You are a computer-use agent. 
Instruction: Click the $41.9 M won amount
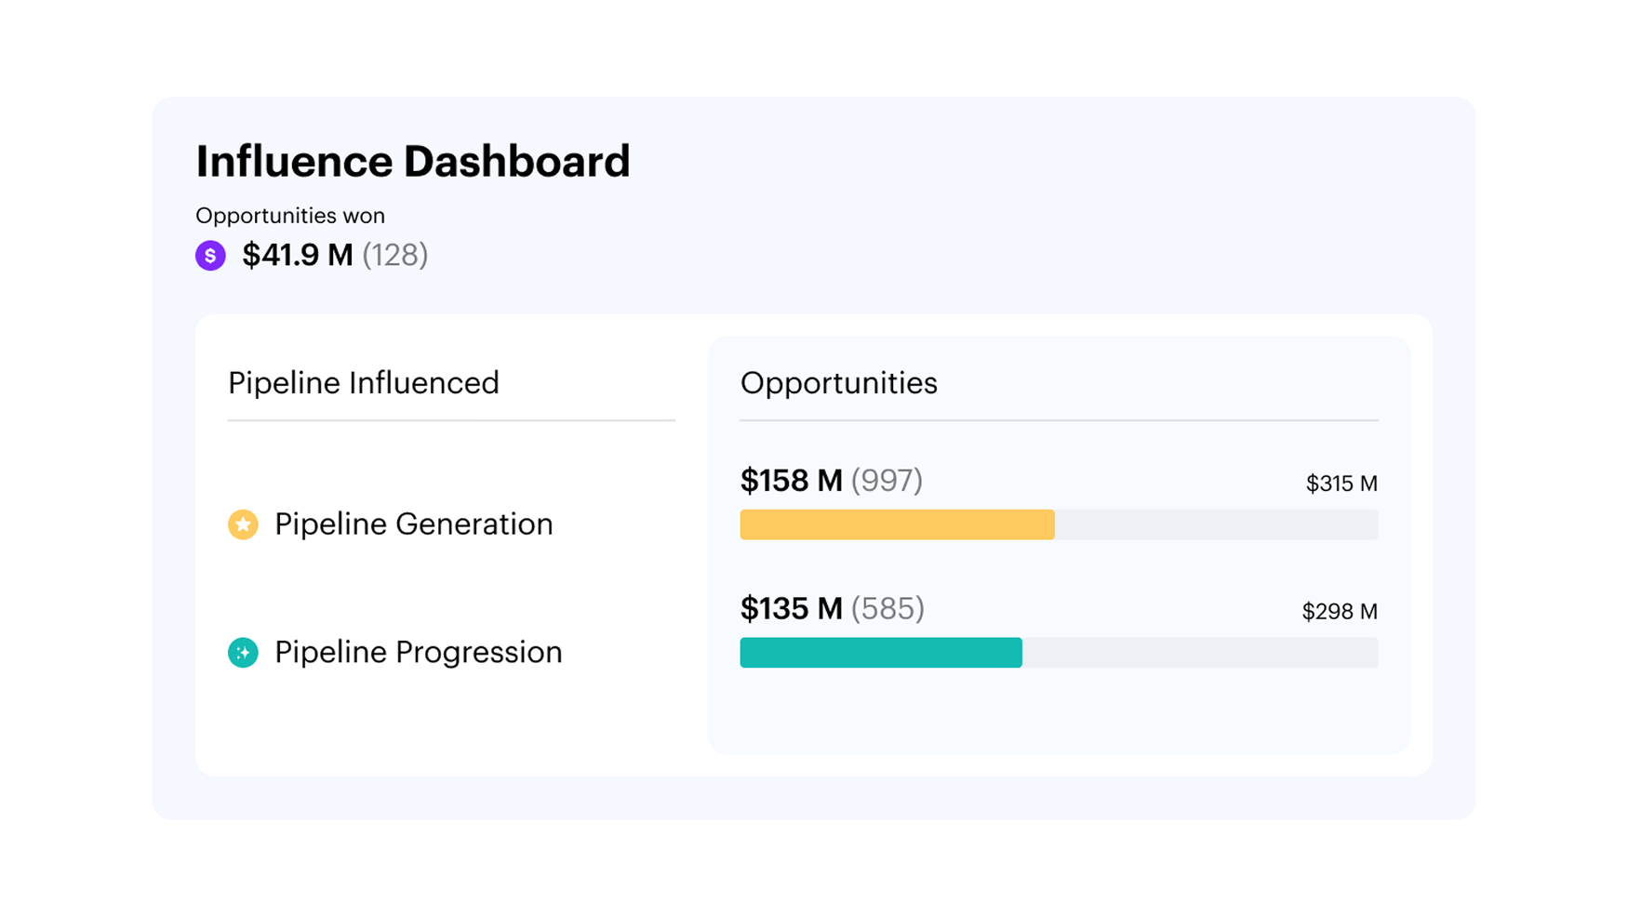pyautogui.click(x=297, y=255)
